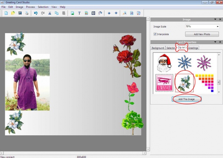Close the Image panel
Screen dimensions: 223x158
click(x=220, y=19)
